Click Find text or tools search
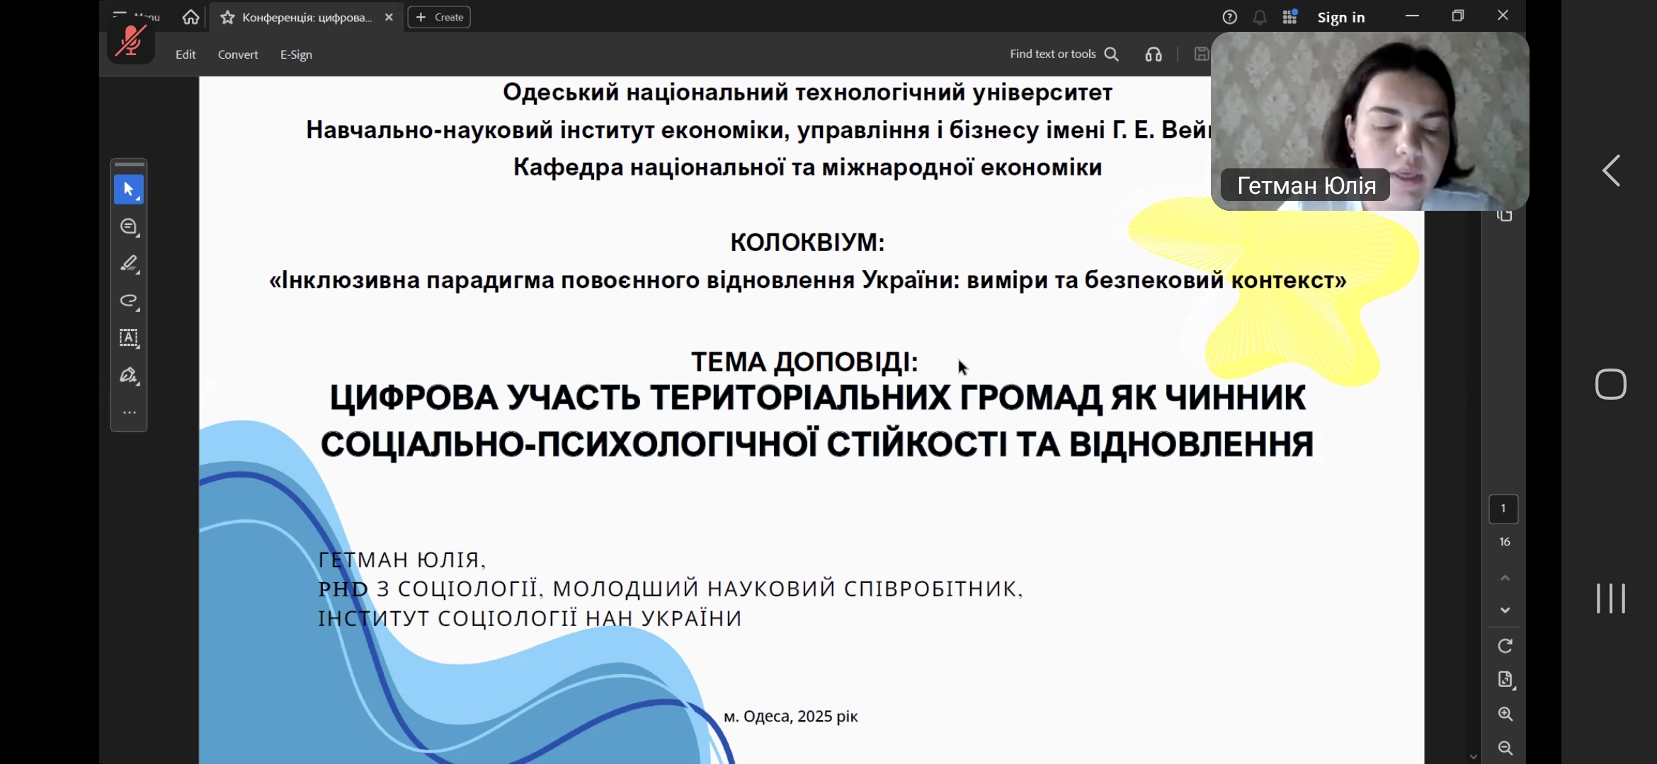Image resolution: width=1657 pixels, height=764 pixels. (1063, 54)
